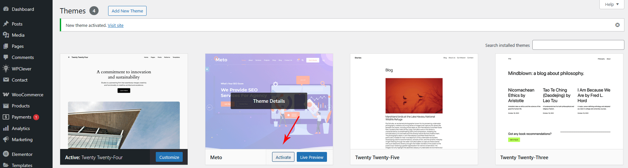Activate the Meto theme
The height and width of the screenshot is (168, 628).
coord(283,157)
